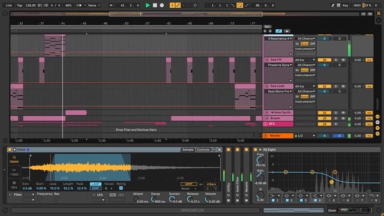Image resolution: width=384 pixels, height=216 pixels.
Task: Enable the Simpler LFO checkbox
Action: coord(94,195)
